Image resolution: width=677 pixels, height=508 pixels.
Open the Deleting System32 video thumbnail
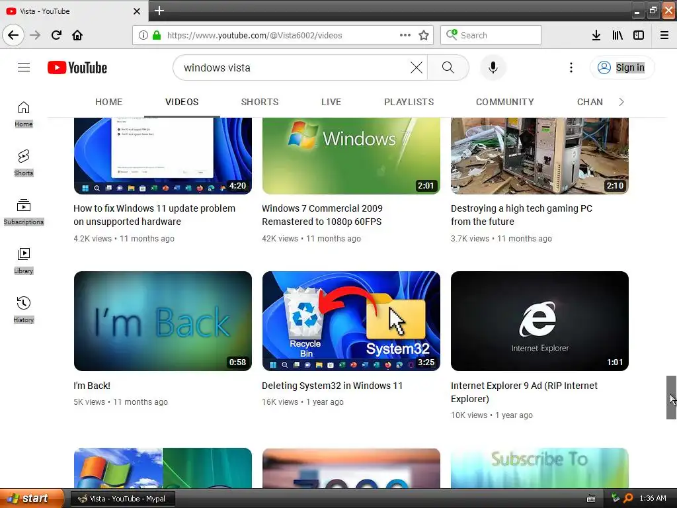[x=351, y=321]
